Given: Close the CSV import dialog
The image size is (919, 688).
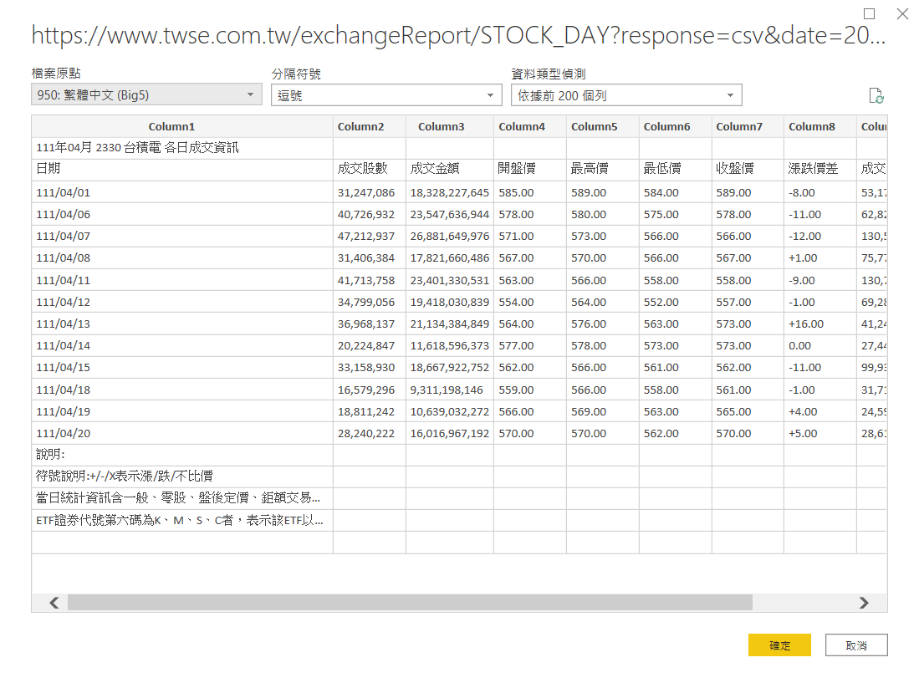Looking at the screenshot, I should [902, 14].
